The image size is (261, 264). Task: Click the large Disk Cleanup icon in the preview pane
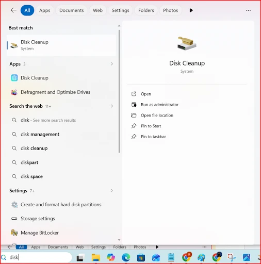(187, 43)
